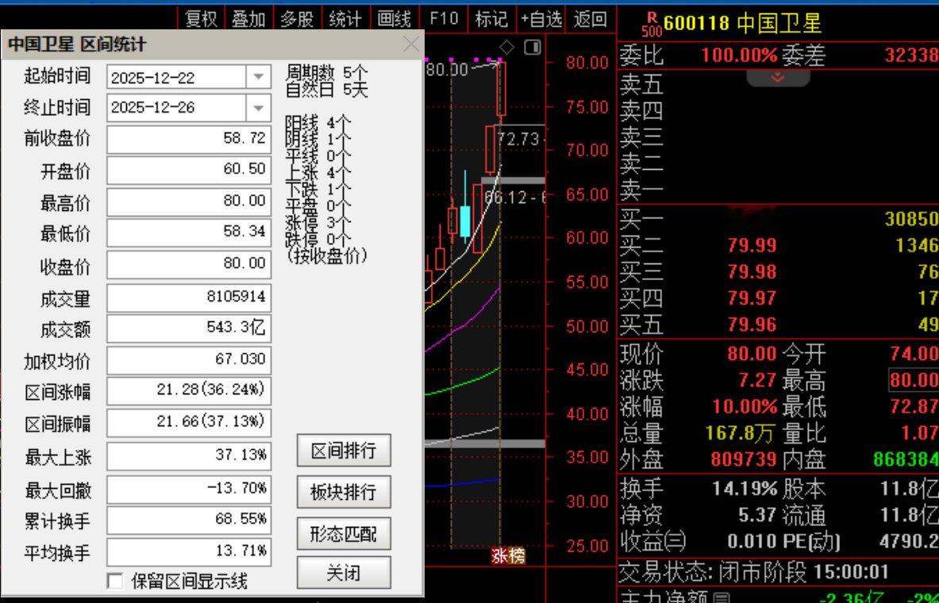Click the 今开 value 74.00
This screenshot has height=603, width=939.
(x=914, y=354)
